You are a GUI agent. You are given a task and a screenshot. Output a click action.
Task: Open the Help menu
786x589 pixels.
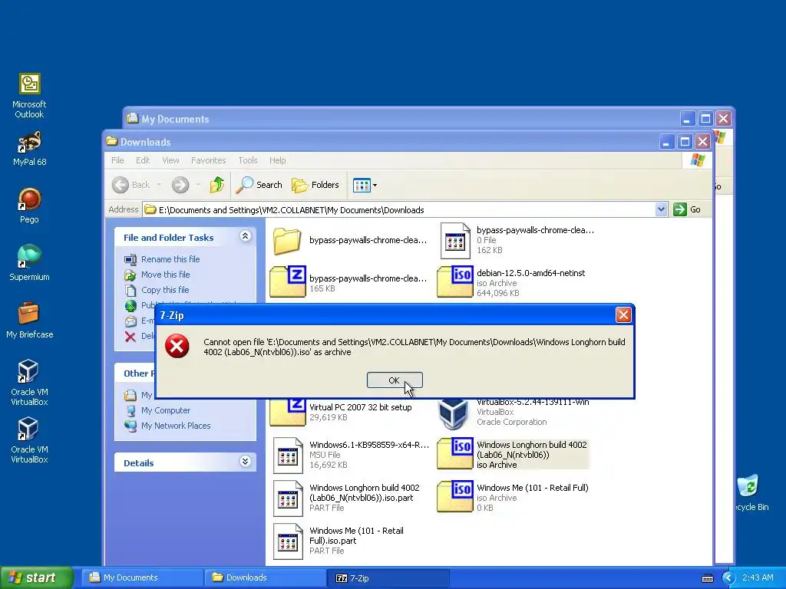(277, 160)
